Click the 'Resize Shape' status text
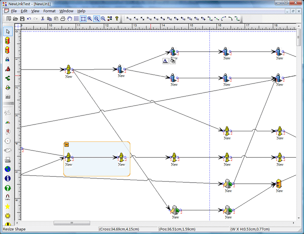304x234 pixels. coord(14,229)
